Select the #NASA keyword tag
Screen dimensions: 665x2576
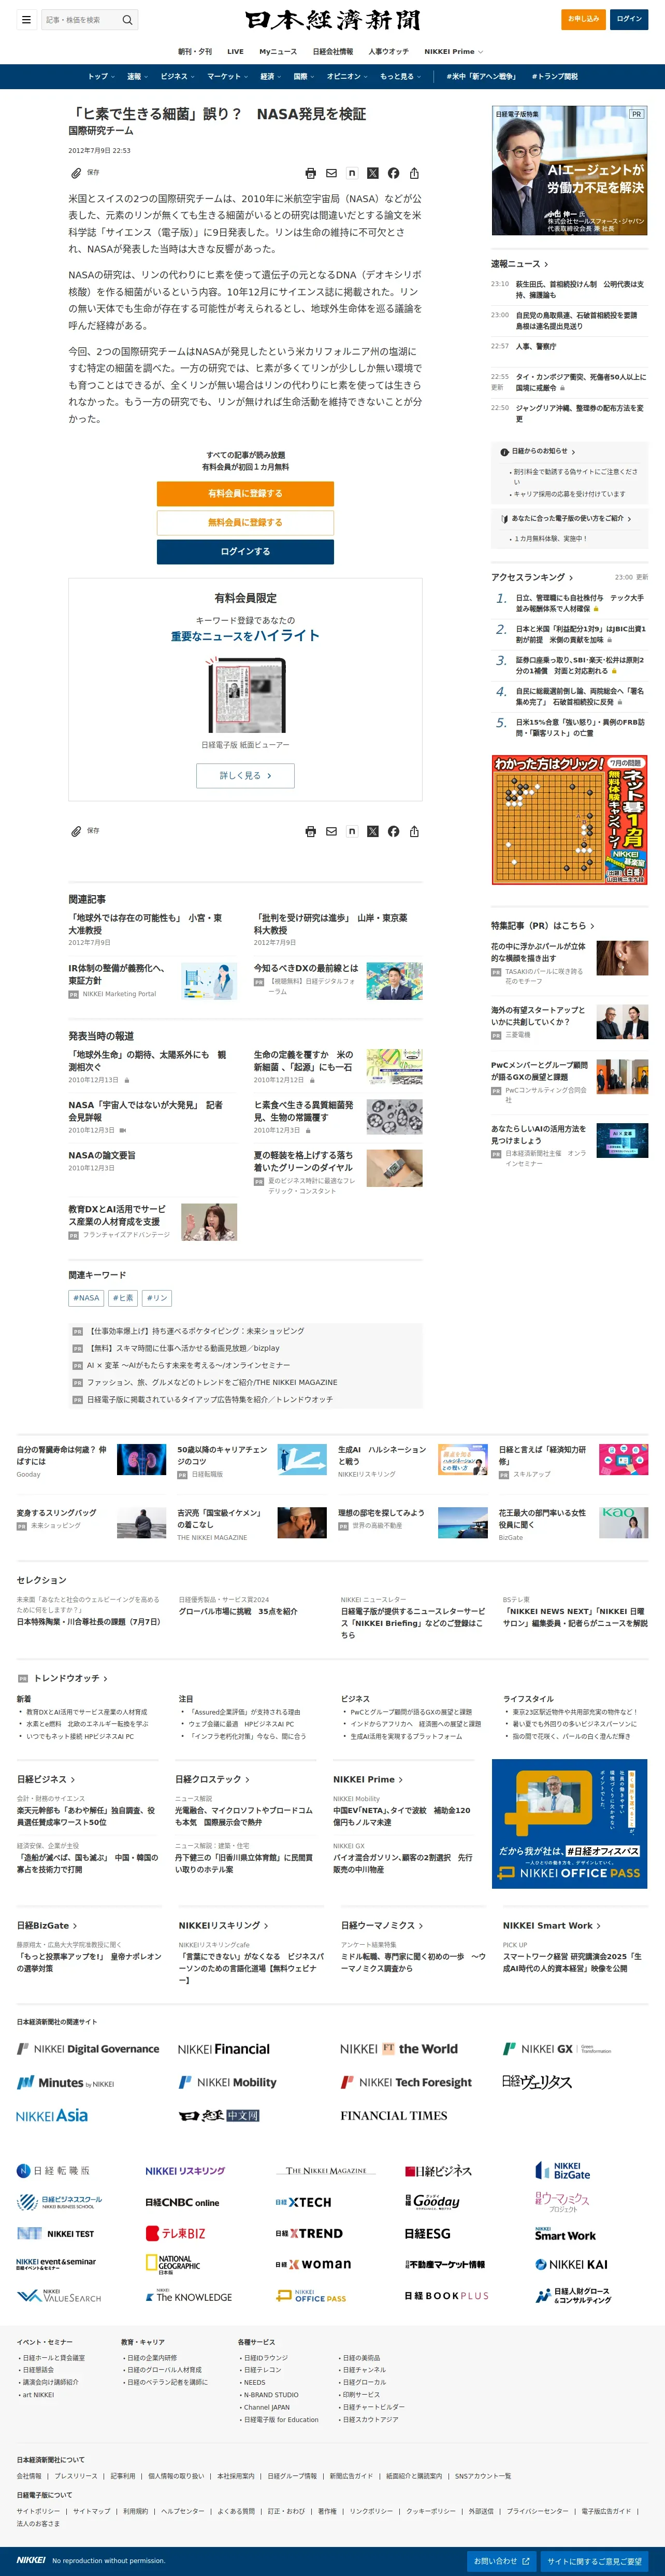pos(86,1298)
